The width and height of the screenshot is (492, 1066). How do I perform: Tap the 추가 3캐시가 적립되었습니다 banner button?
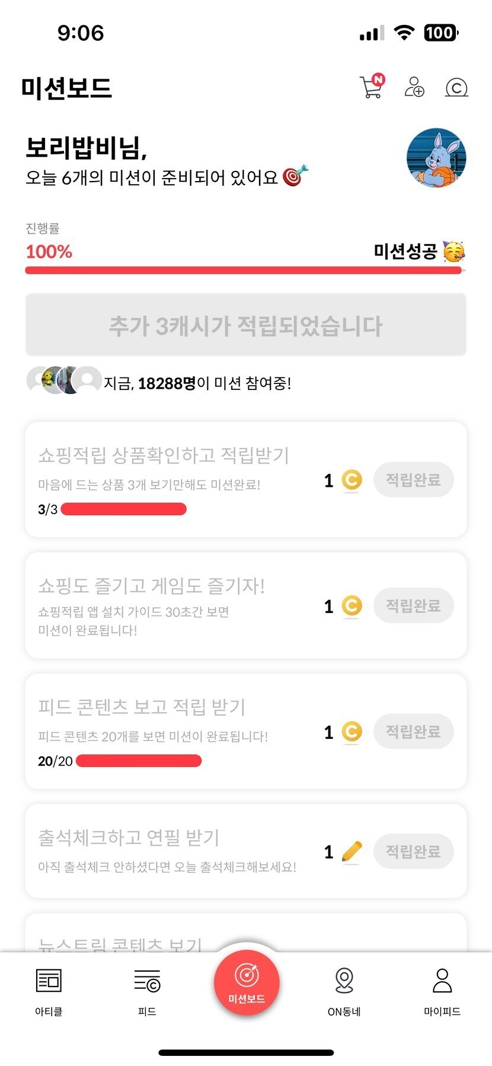[x=245, y=325]
